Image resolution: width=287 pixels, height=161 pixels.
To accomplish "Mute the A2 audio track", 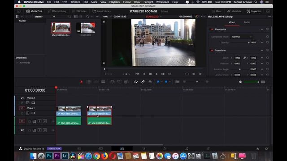I will pos(45,130).
